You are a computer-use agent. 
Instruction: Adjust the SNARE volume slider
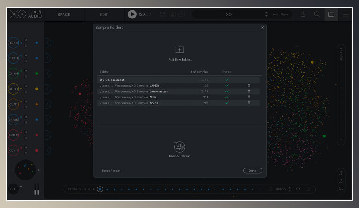pos(21,119)
